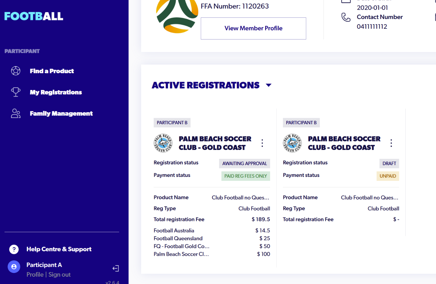This screenshot has width=436, height=284.
Task: Click Participant B tag on Draft card
Action: click(x=301, y=123)
